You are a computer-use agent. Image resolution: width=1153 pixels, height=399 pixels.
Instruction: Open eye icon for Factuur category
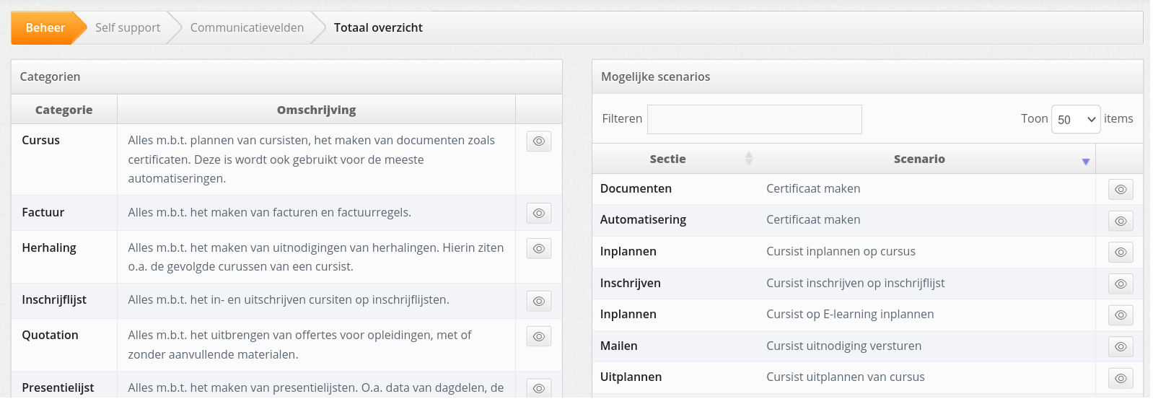pyautogui.click(x=539, y=213)
